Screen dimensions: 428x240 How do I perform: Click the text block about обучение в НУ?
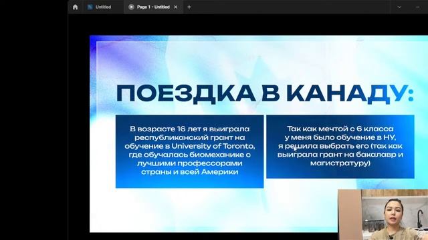point(340,147)
